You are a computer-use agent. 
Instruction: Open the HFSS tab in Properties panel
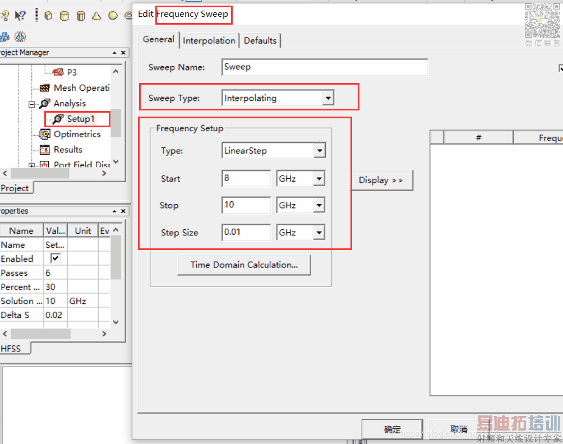click(x=15, y=349)
